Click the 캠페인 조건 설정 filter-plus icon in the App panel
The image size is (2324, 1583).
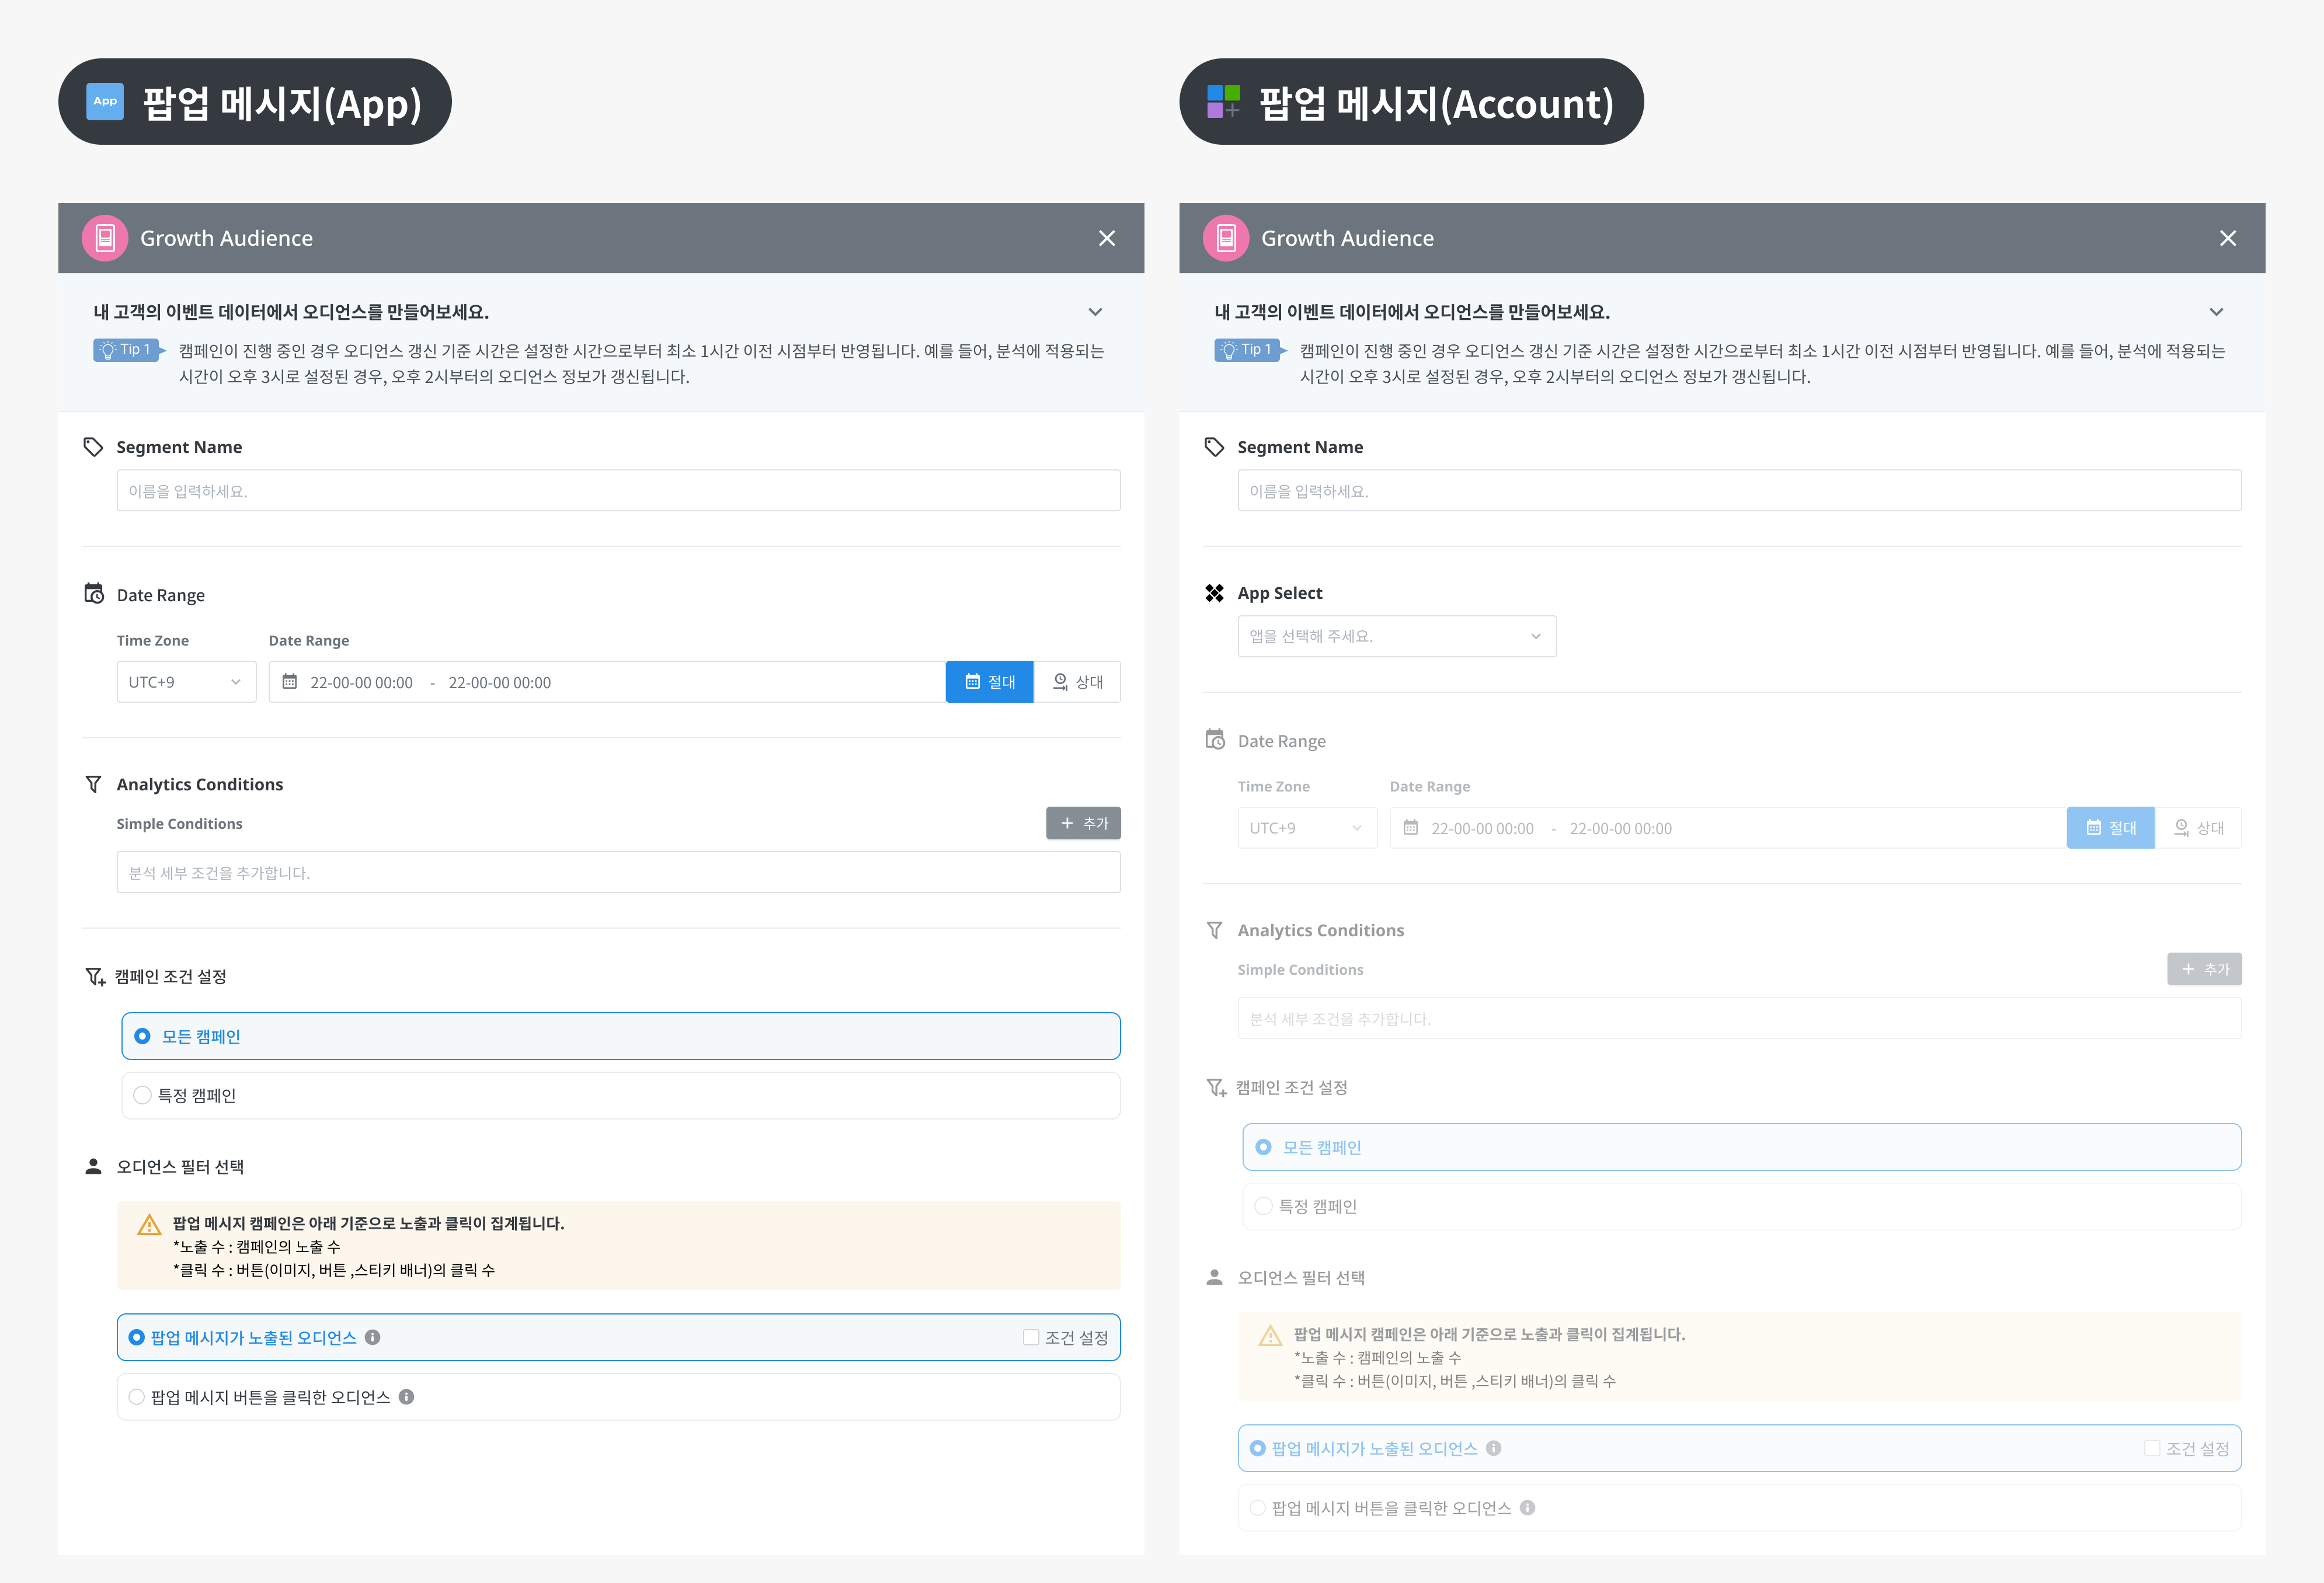(x=95, y=977)
